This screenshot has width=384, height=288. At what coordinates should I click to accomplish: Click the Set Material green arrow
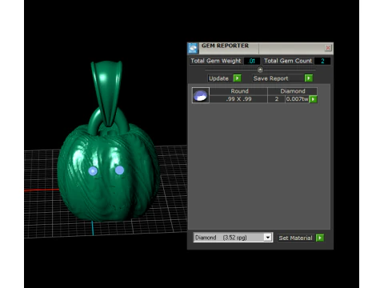tap(320, 238)
